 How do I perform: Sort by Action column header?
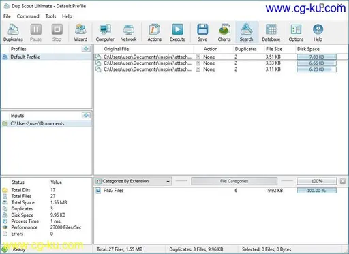point(211,49)
